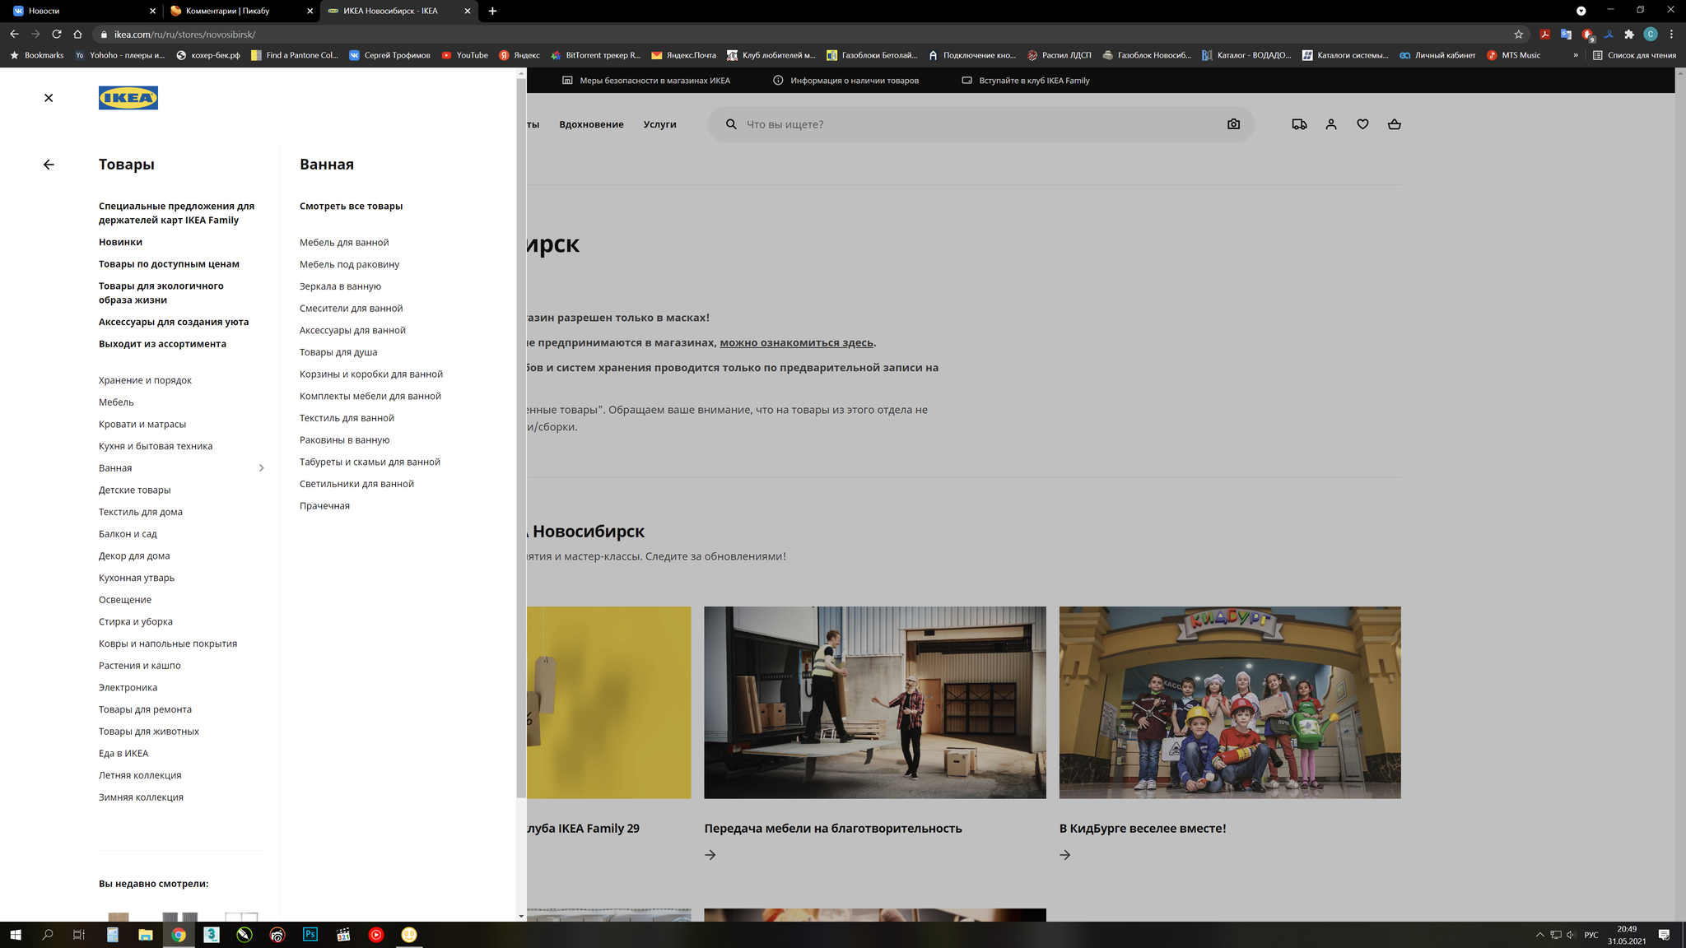This screenshot has height=948, width=1686.
Task: Select Освещение category
Action: pyautogui.click(x=125, y=600)
